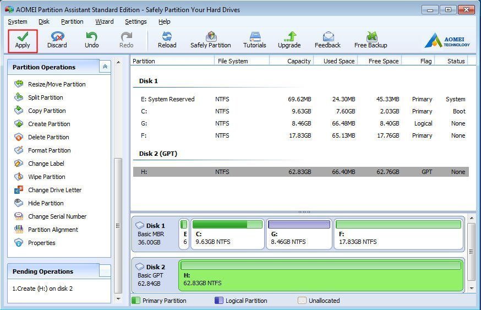This screenshot has width=481, height=310.
Task: Select the H: partition block on Disk 2
Action: click(321, 275)
